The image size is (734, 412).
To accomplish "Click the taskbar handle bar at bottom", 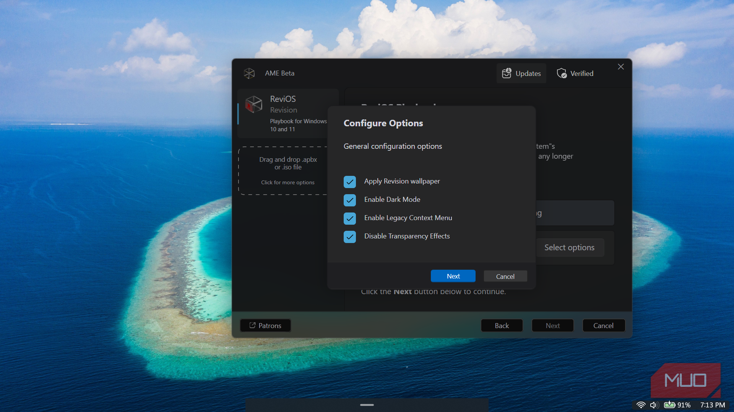I will 367,405.
